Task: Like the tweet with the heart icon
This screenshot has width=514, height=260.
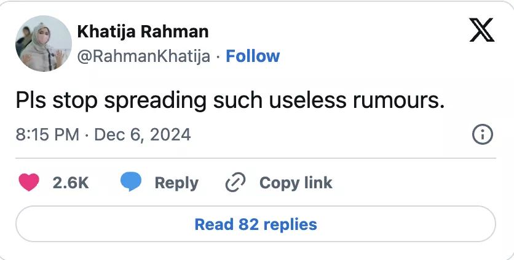Action: (29, 182)
